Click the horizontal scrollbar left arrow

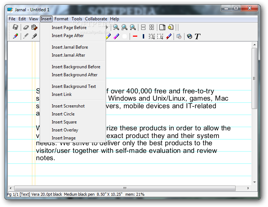tap(11, 188)
